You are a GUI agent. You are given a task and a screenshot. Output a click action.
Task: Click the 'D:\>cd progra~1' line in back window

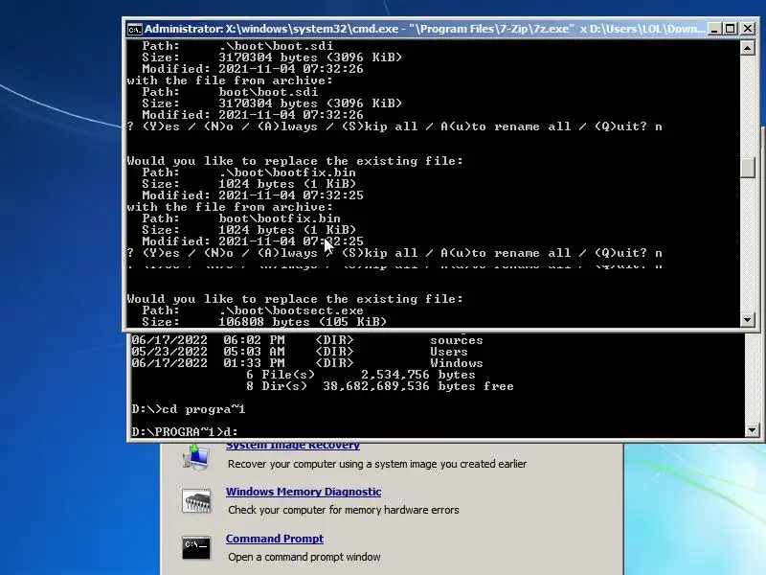pyautogui.click(x=188, y=409)
